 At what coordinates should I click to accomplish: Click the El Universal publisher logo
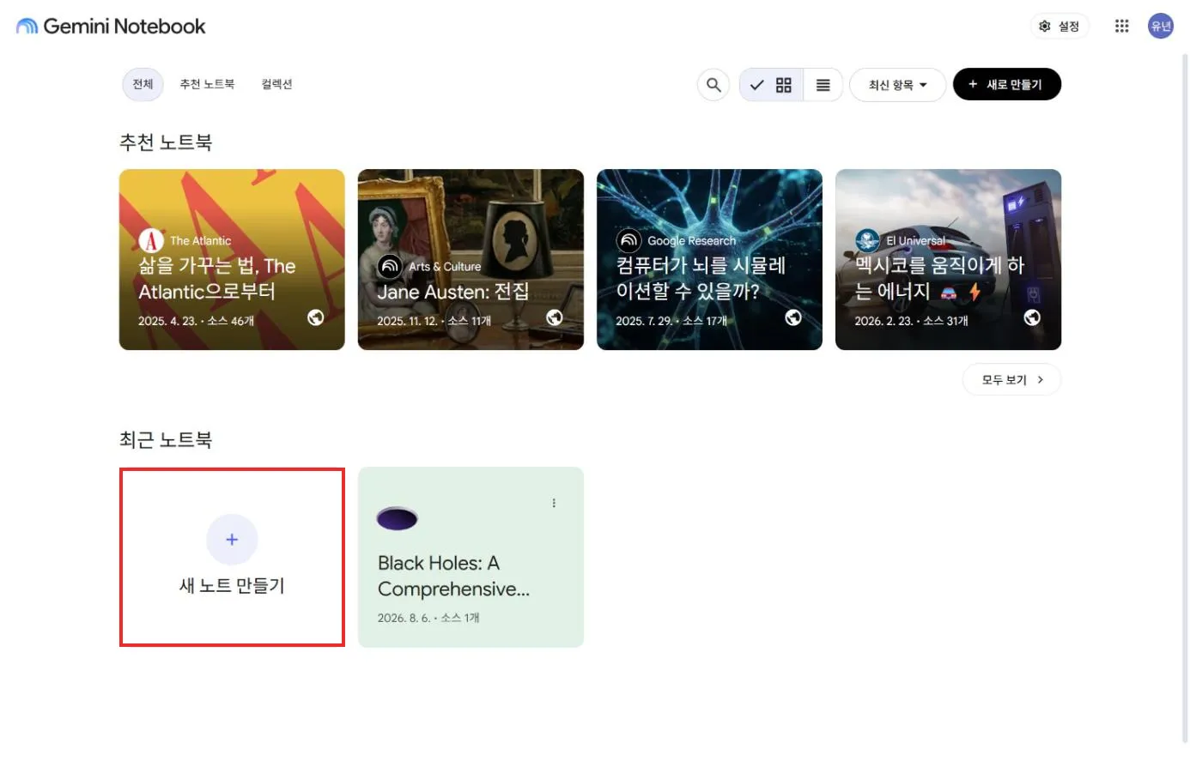pyautogui.click(x=867, y=241)
